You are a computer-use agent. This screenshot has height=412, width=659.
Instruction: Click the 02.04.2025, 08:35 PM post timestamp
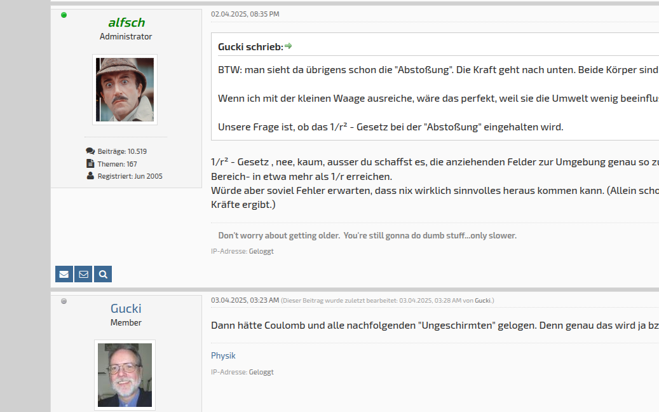coord(245,14)
